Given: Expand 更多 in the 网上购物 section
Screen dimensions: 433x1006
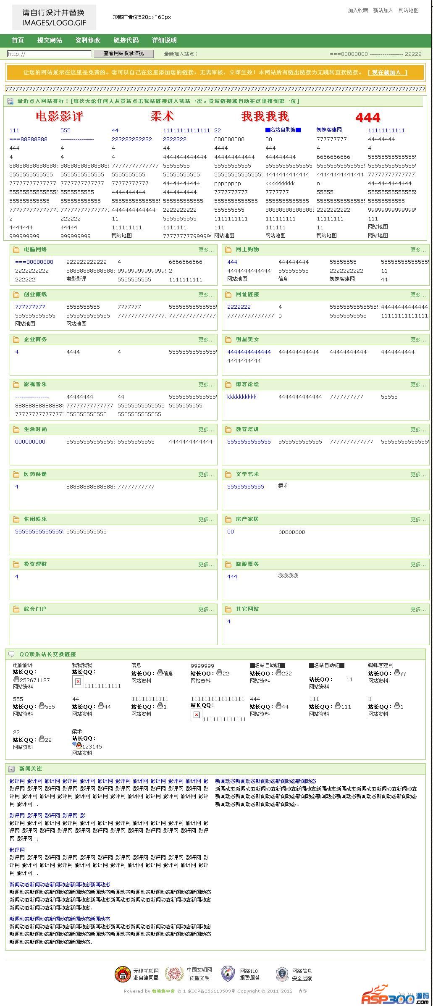Looking at the screenshot, I should coord(418,250).
